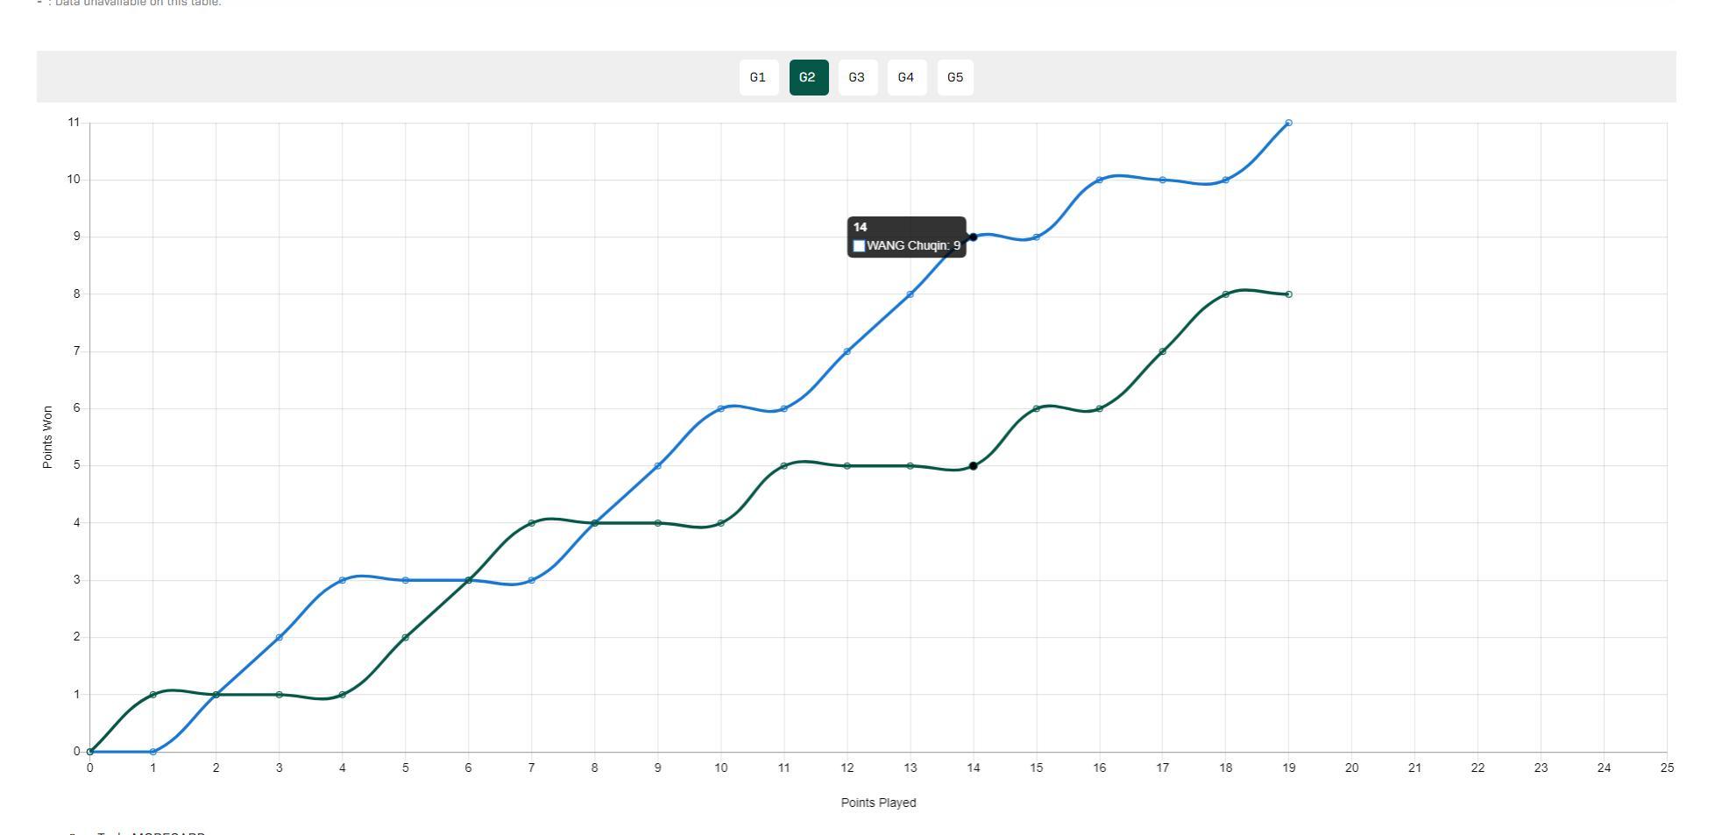The width and height of the screenshot is (1736, 835).
Task: Click highlighted green point at 14 points played
Action: pos(973,466)
